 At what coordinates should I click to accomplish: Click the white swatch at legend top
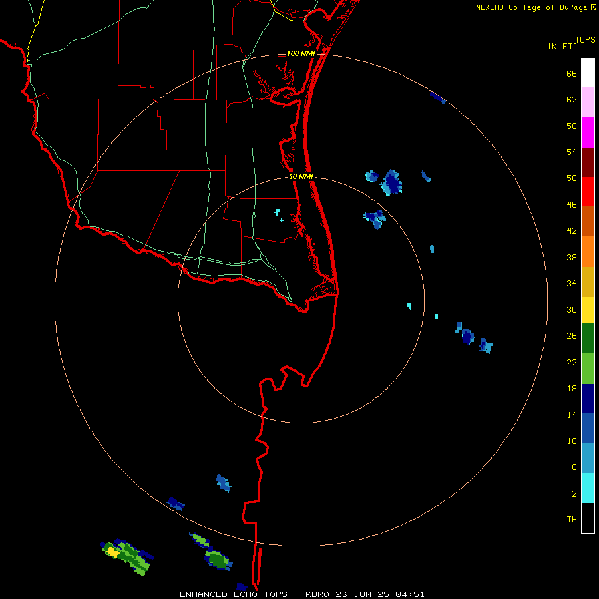[x=588, y=73]
